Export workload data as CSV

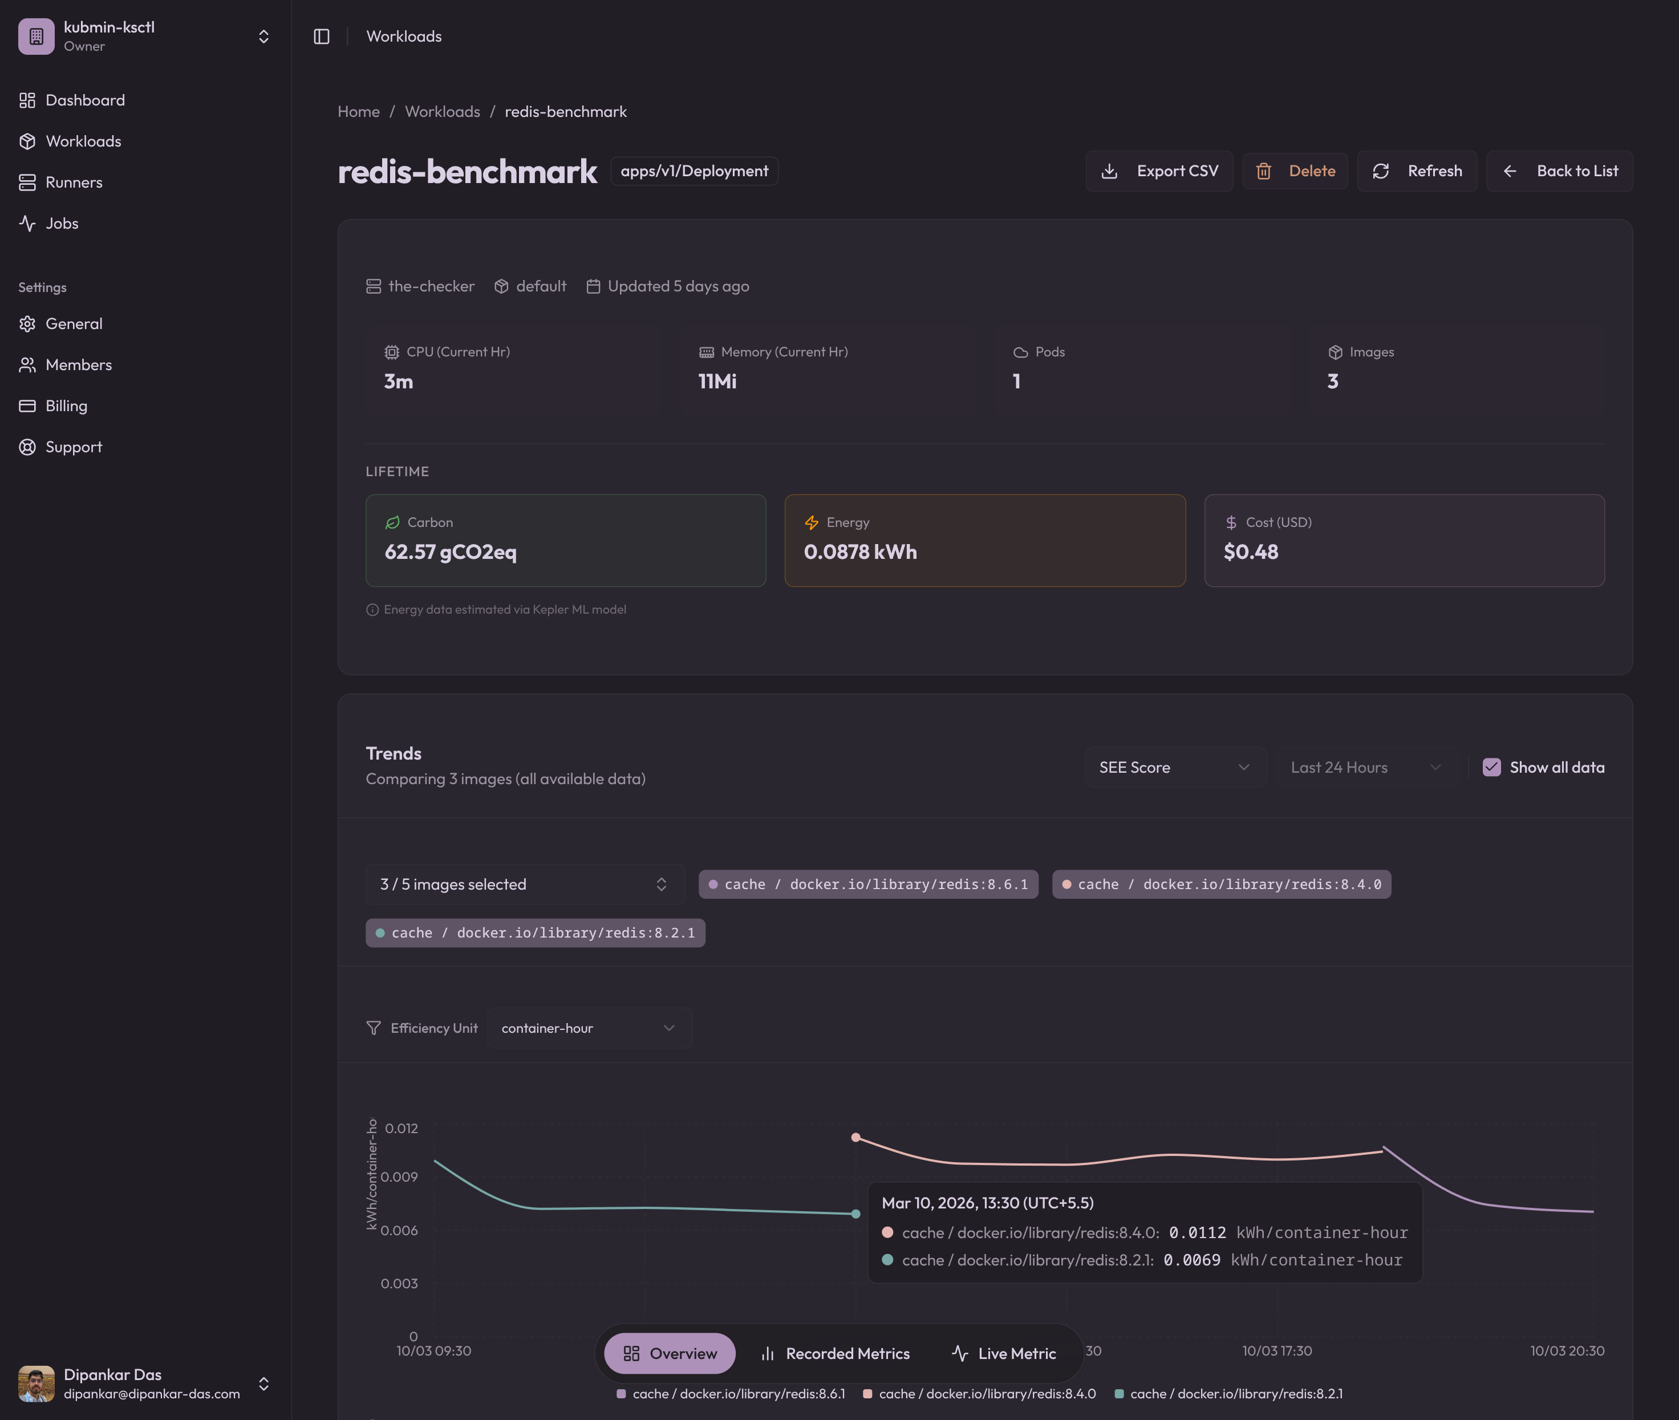(1159, 171)
